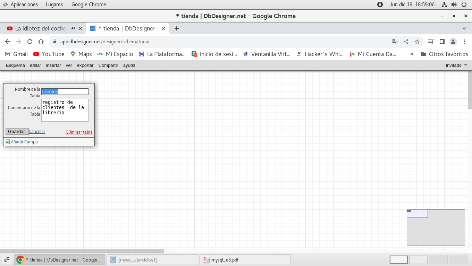The width and height of the screenshot is (472, 266).
Task: Open the Invitado user dropdown
Action: [x=456, y=65]
